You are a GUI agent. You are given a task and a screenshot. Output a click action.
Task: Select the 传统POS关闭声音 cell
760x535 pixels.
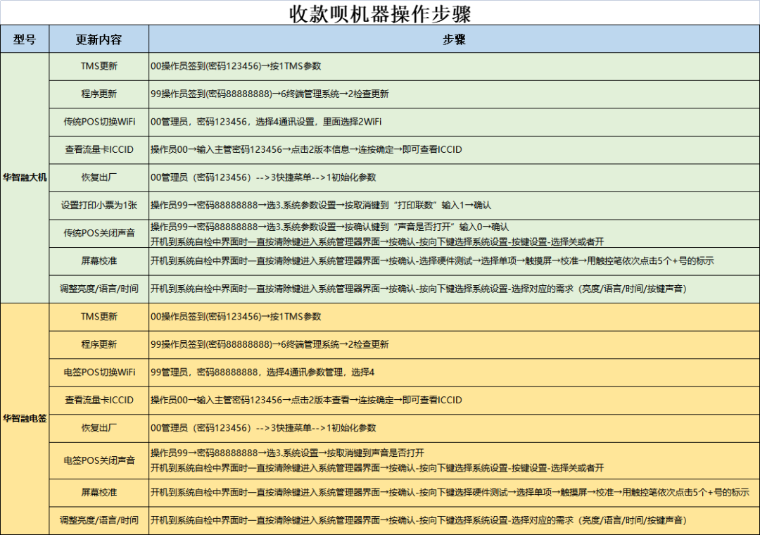pos(99,233)
